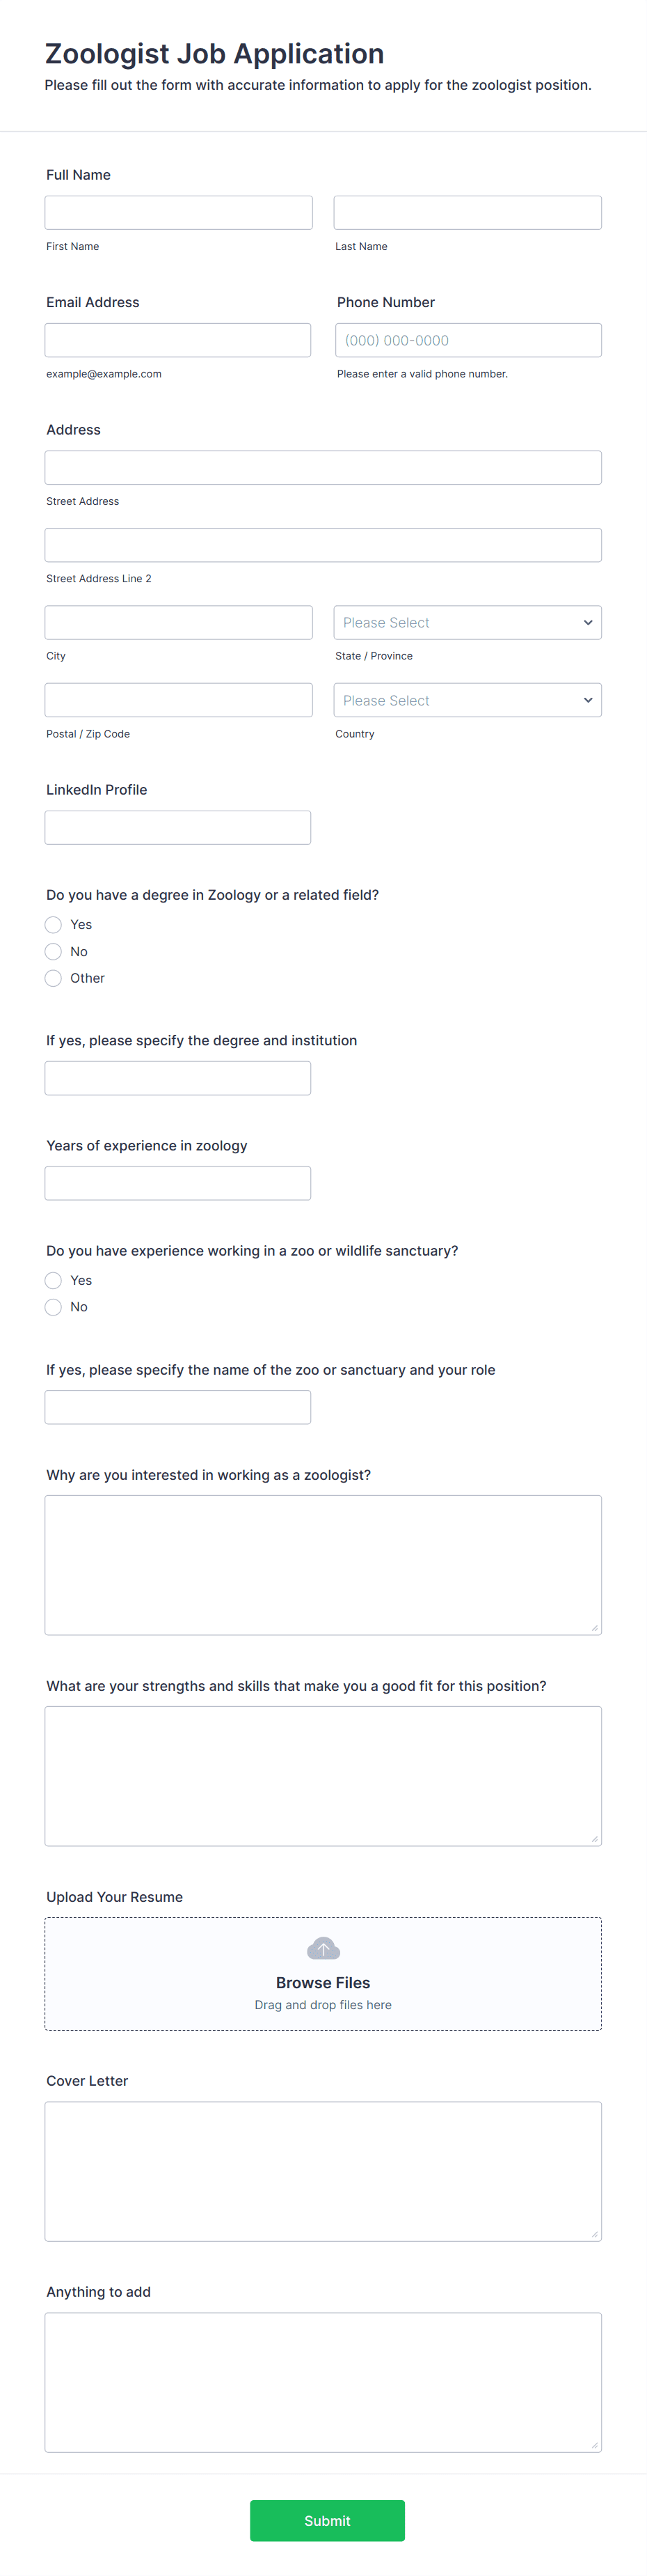The image size is (647, 2576).
Task: Click the Phone Number field
Action: tap(466, 339)
